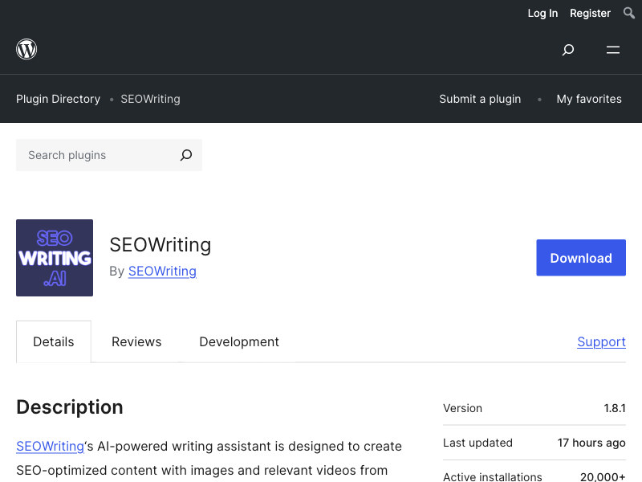Click SEOWriting link in the description
The width and height of the screenshot is (642, 482).
(50, 446)
